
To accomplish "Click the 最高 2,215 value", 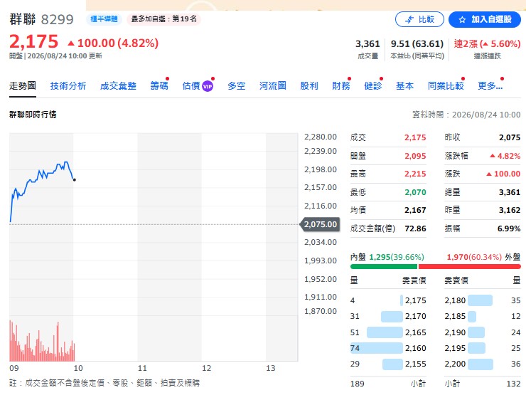I will (x=415, y=174).
